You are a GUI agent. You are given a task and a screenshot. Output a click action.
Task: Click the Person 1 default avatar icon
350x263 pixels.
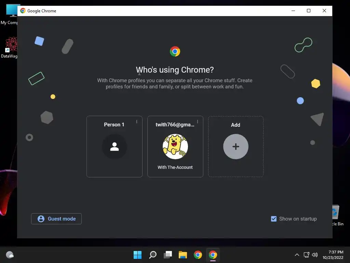(114, 147)
